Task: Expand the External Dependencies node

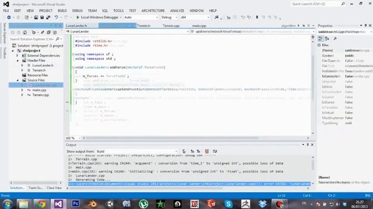Action: coord(17,56)
